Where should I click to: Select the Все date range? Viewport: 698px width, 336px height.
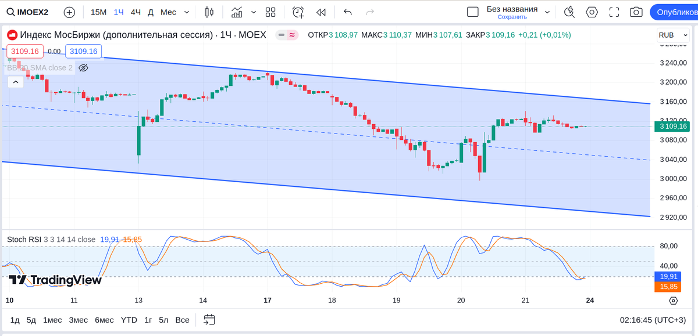click(183, 320)
